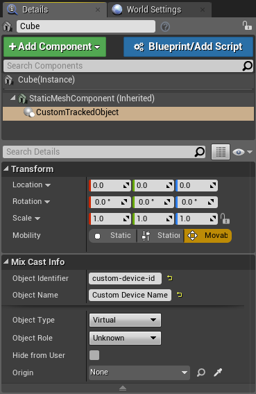Collapse the Mix Cast Info section
Viewport: 256px width, 394px height.
pos(6,262)
